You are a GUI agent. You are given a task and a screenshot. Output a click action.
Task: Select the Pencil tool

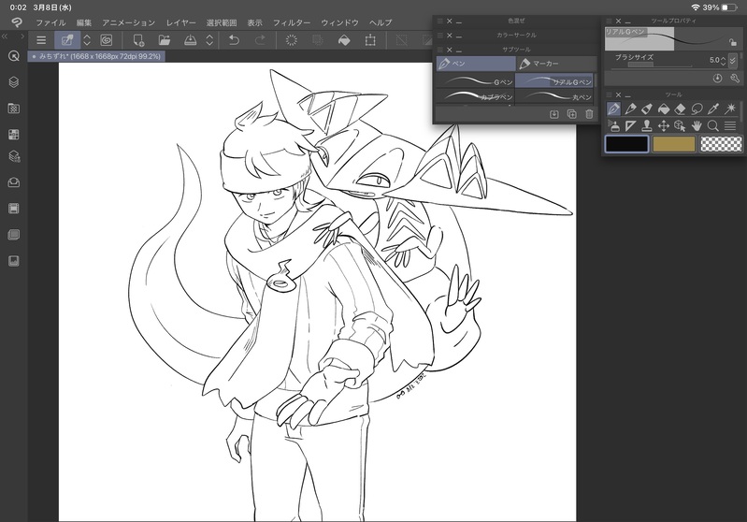pos(630,109)
